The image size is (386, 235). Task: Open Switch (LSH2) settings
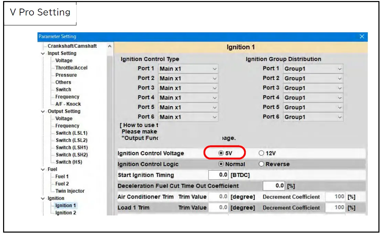(x=72, y=155)
